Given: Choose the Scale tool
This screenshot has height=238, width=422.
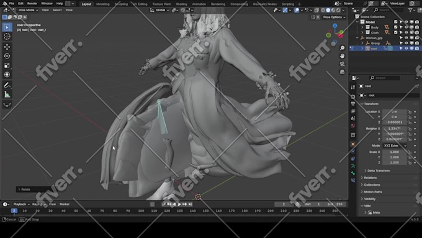Looking at the screenshot, I should tap(7, 65).
